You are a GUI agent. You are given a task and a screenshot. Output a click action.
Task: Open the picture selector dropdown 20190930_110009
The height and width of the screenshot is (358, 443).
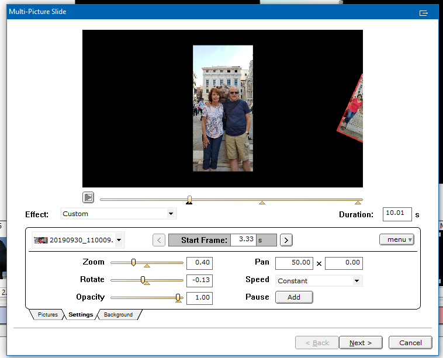coord(78,239)
